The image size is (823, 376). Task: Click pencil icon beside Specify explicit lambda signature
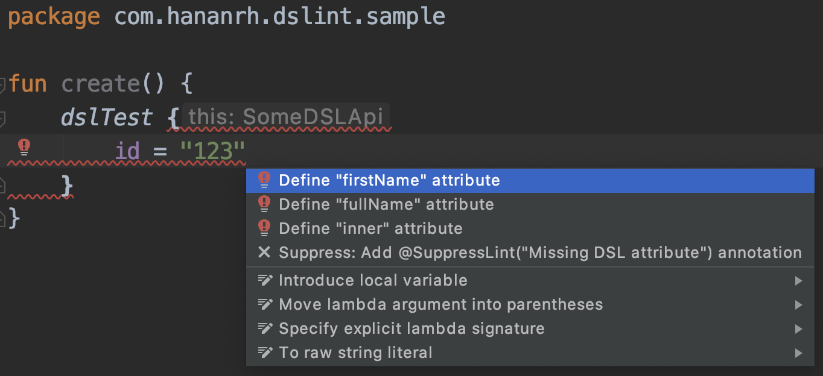click(x=265, y=328)
